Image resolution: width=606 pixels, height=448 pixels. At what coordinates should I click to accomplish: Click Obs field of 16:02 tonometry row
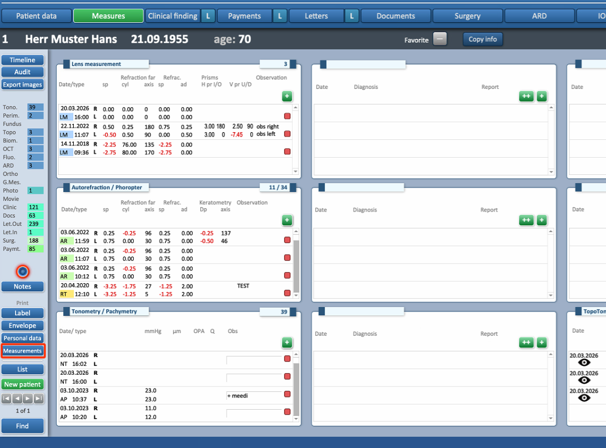(x=254, y=360)
